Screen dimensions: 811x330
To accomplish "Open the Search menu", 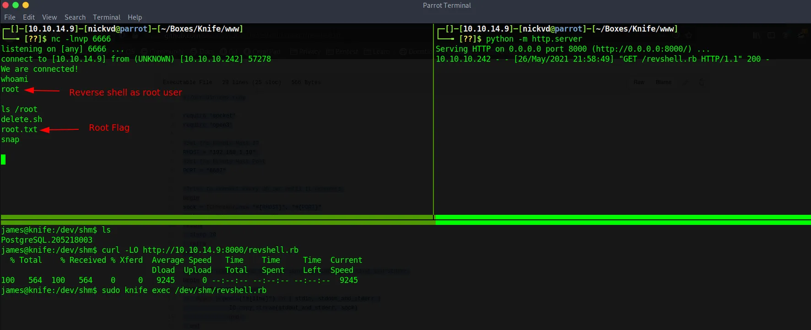I will [75, 17].
